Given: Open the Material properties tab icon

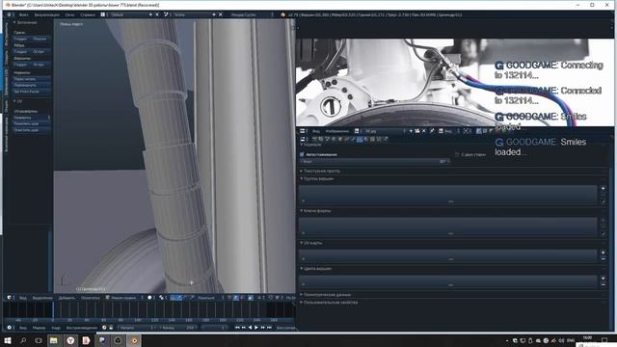Looking at the screenshot, I should (x=365, y=139).
